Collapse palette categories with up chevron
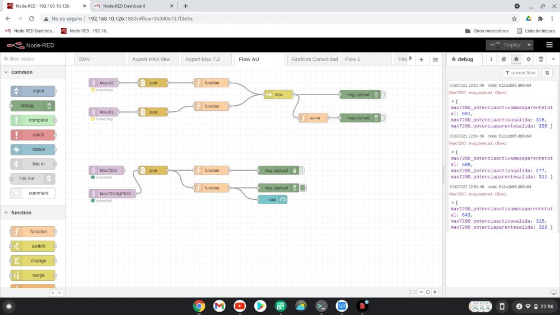Viewport: 560px width, 315px height. click(53, 293)
